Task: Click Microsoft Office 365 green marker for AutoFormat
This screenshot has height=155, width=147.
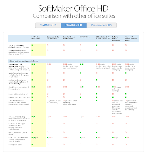Action: click(x=126, y=73)
